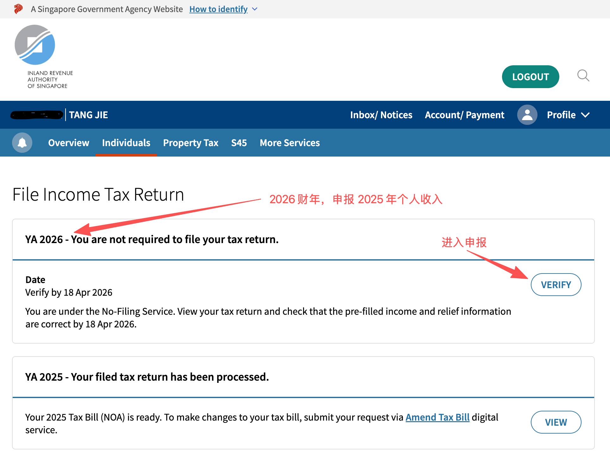
Task: Switch to the Property Tax tab
Action: 191,143
